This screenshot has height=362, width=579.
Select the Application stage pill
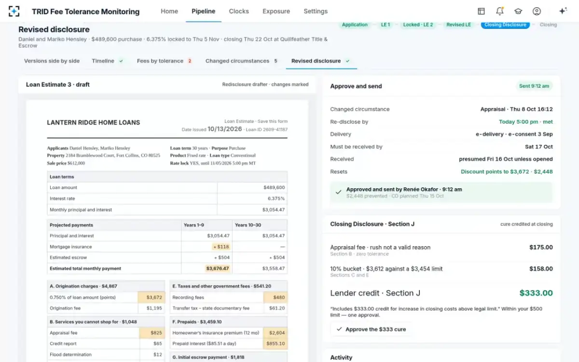coord(355,25)
